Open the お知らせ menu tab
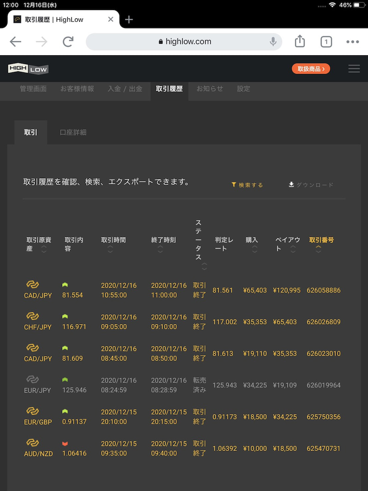Viewport: 368px width, 491px height. click(210, 89)
